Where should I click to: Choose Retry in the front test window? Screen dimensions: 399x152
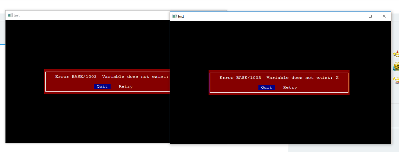point(290,87)
